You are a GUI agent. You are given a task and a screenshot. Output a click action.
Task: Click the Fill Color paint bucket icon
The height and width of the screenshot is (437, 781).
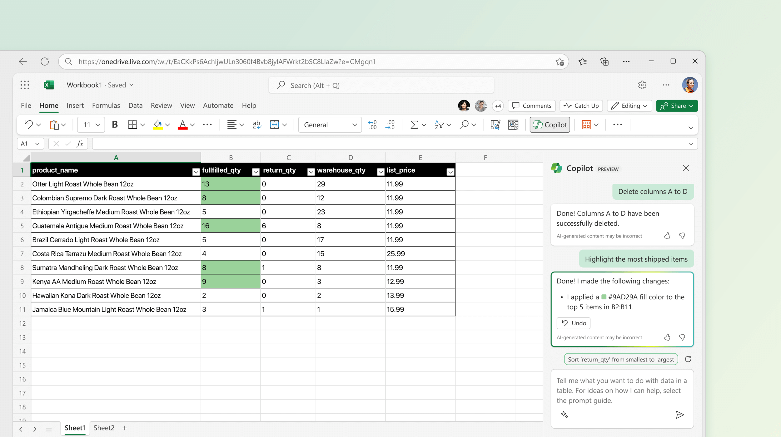(x=158, y=125)
